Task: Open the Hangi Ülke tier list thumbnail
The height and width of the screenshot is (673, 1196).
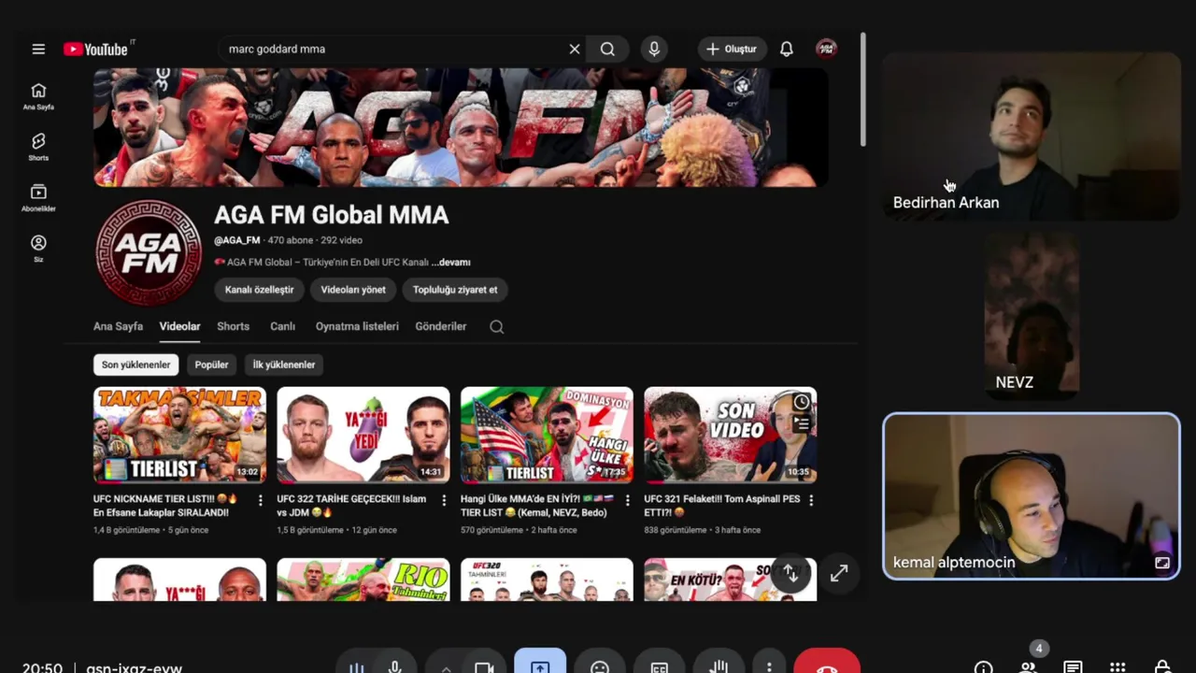Action: (547, 436)
